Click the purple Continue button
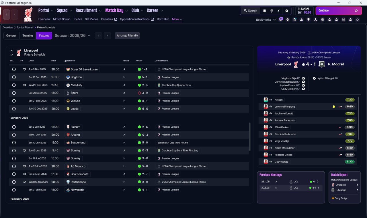The image size is (367, 218). pos(339,11)
